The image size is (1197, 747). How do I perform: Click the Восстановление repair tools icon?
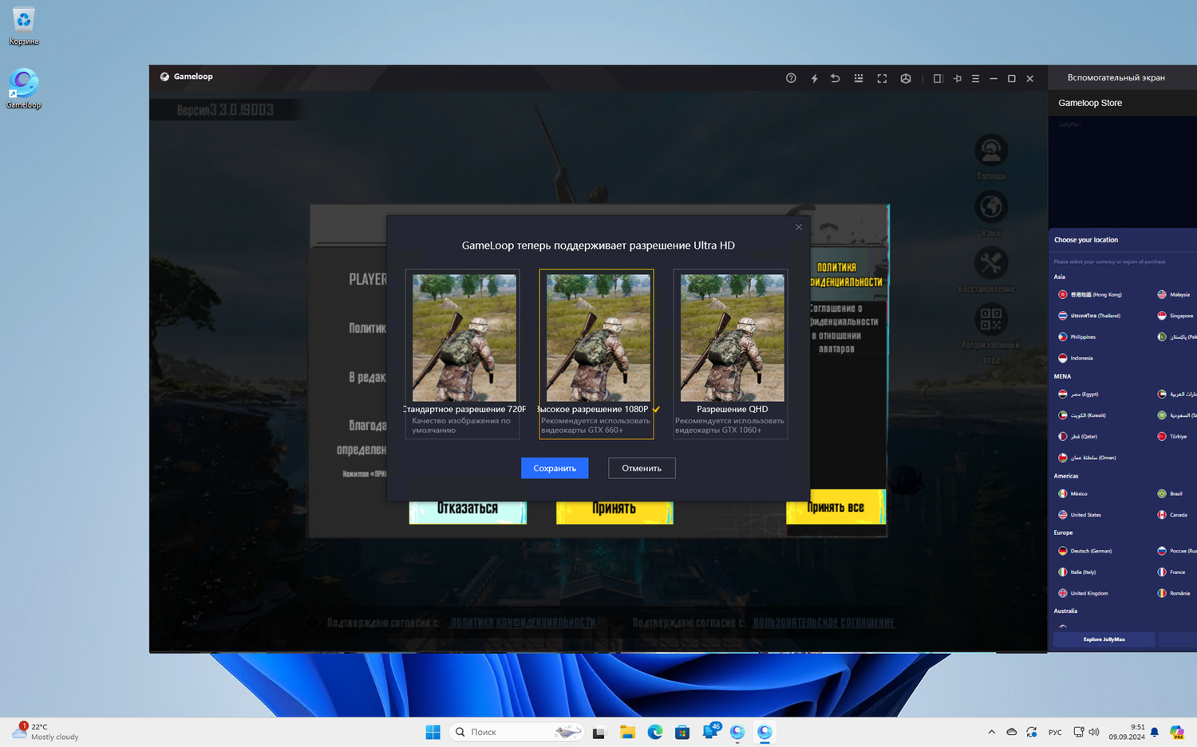click(991, 263)
